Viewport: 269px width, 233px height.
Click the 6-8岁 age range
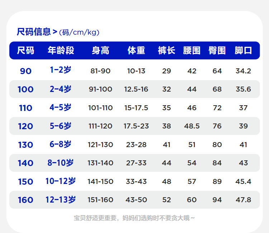pos(61,144)
